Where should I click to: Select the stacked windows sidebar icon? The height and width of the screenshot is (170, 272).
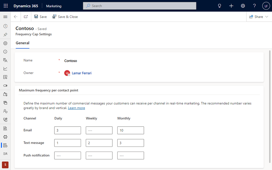(5, 103)
